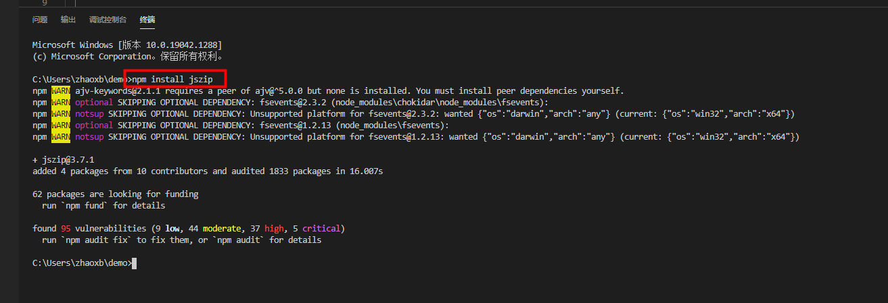Click the ajv-keywords@2.1.1 warning line
Image resolution: width=888 pixels, height=303 pixels.
pos(328,91)
